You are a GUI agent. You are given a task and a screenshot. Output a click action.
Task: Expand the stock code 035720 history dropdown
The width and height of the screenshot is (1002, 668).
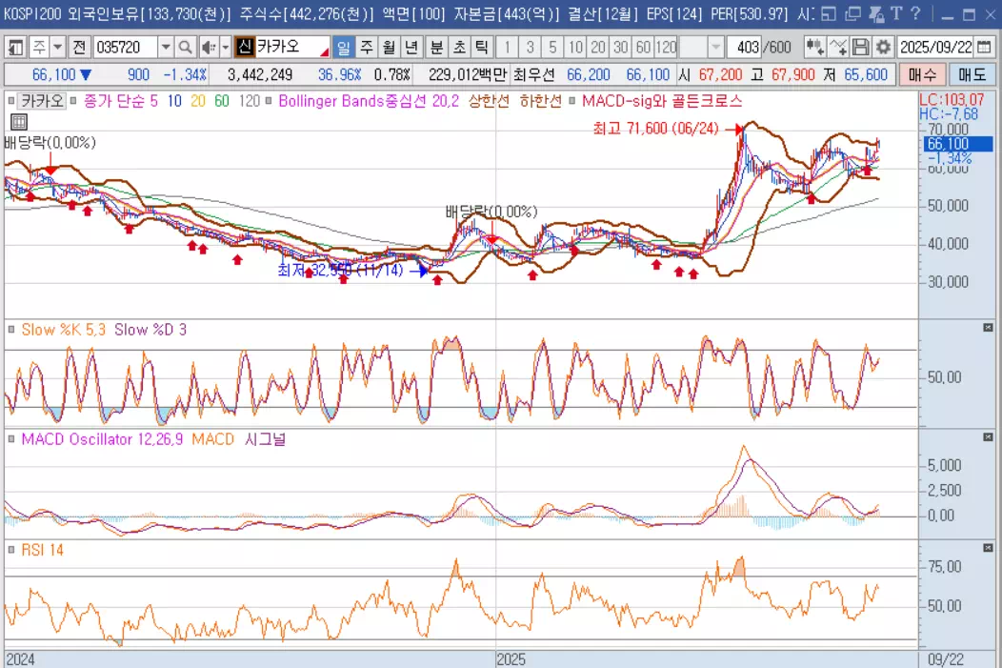pyautogui.click(x=166, y=48)
